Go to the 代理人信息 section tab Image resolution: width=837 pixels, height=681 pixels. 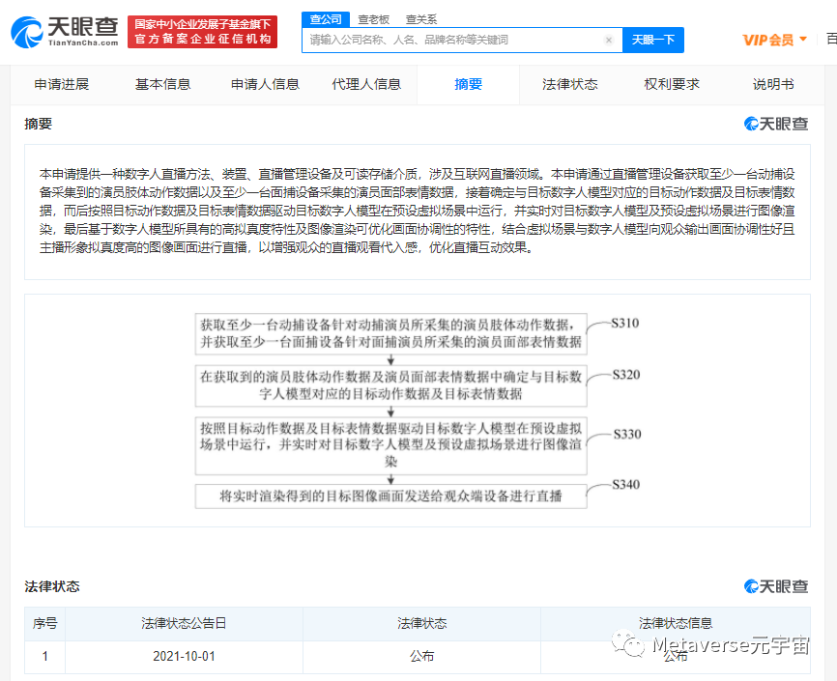pos(366,84)
